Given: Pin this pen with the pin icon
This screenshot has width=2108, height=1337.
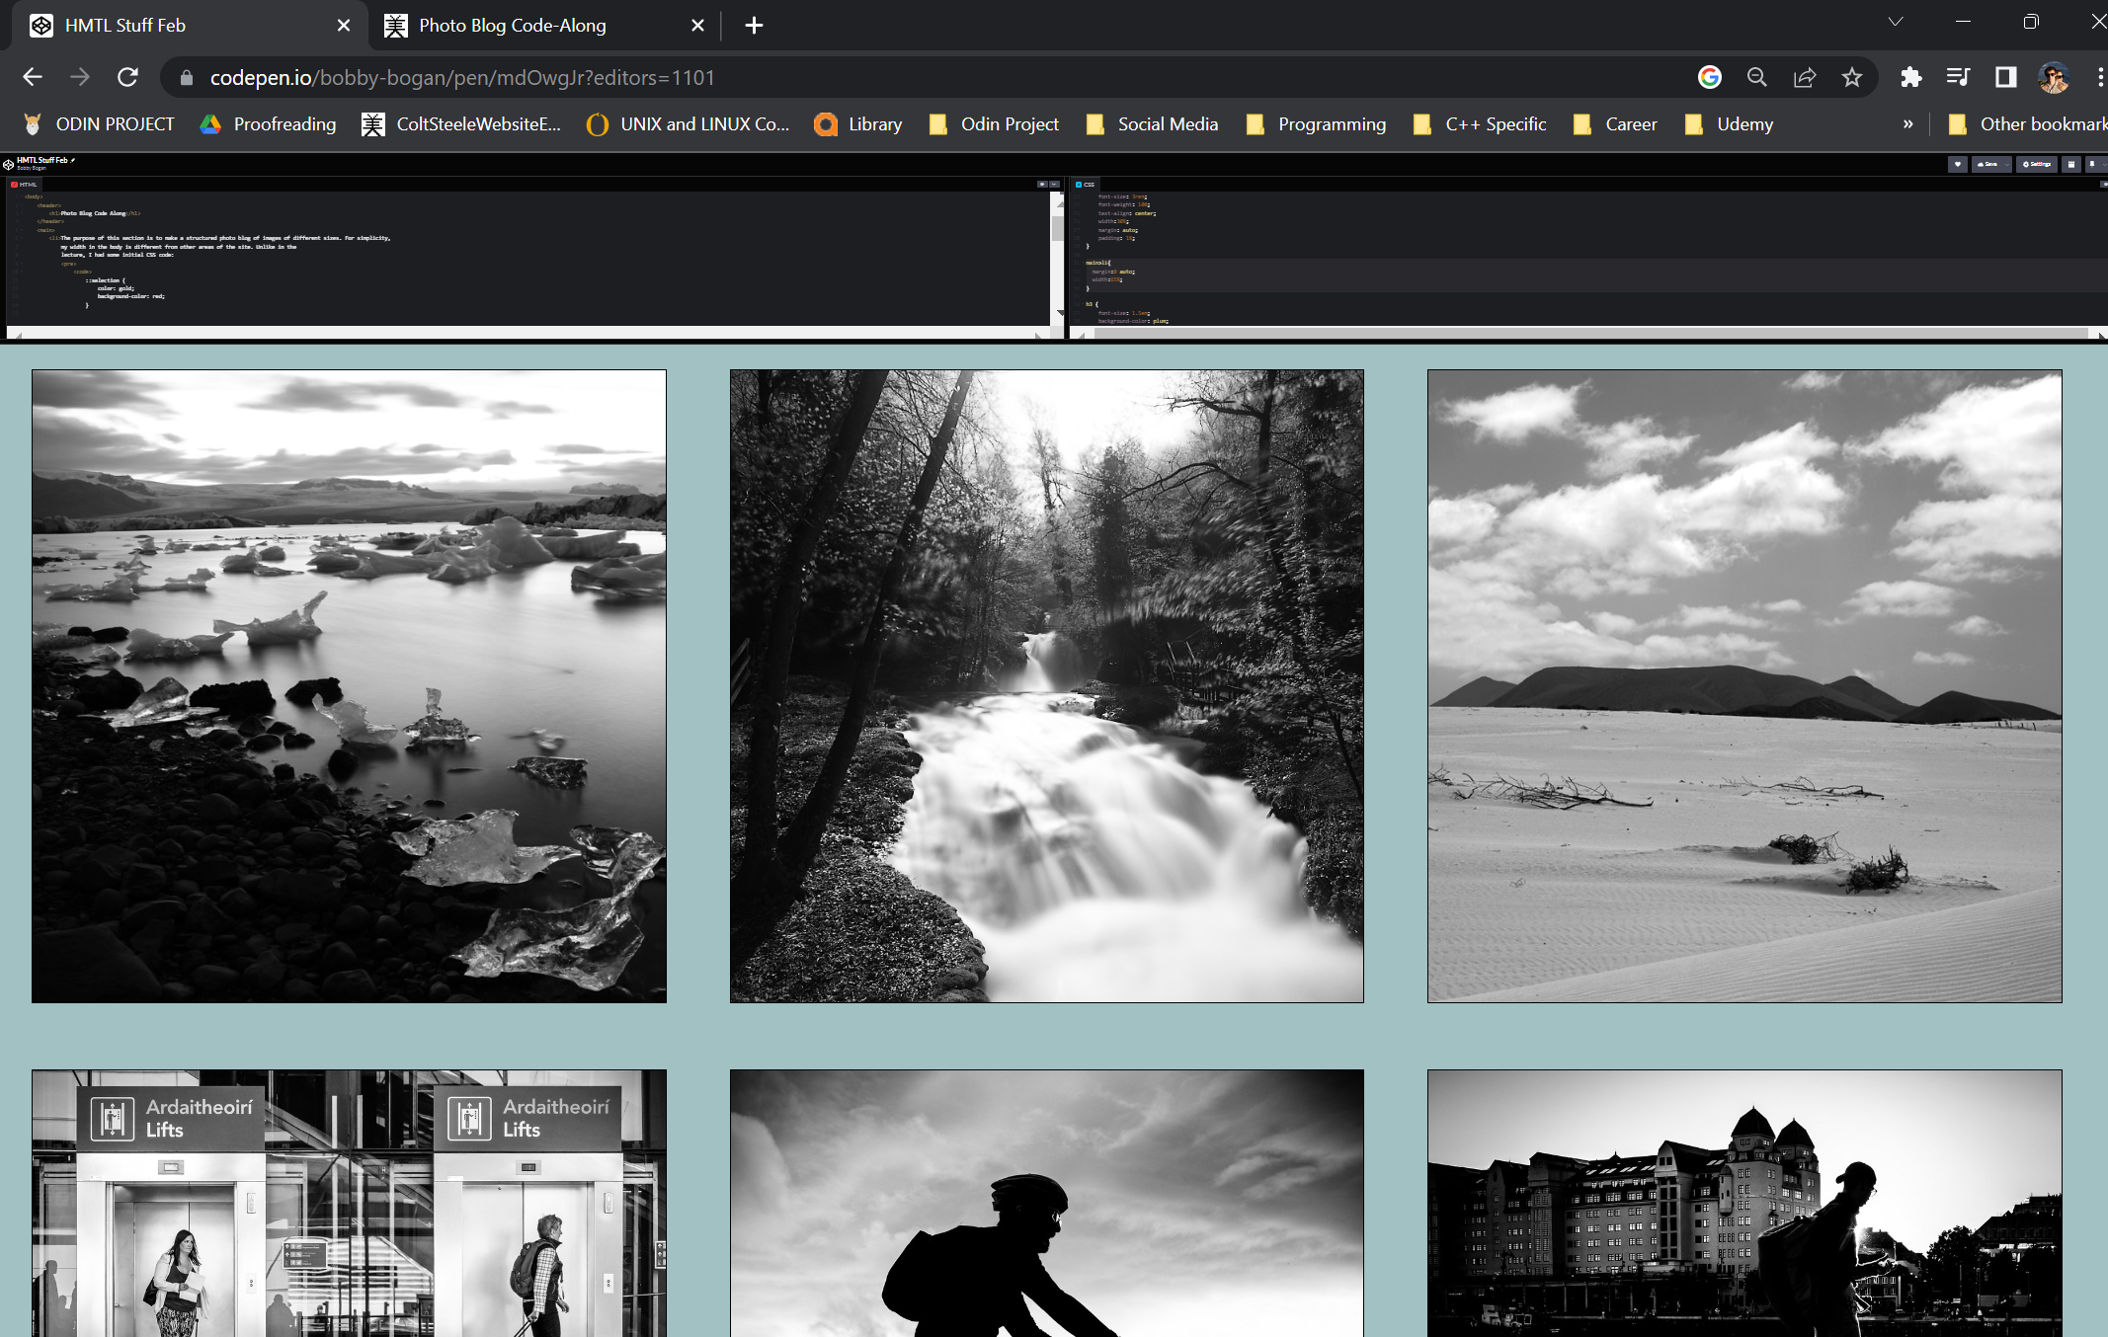Looking at the screenshot, I should click(x=2092, y=164).
